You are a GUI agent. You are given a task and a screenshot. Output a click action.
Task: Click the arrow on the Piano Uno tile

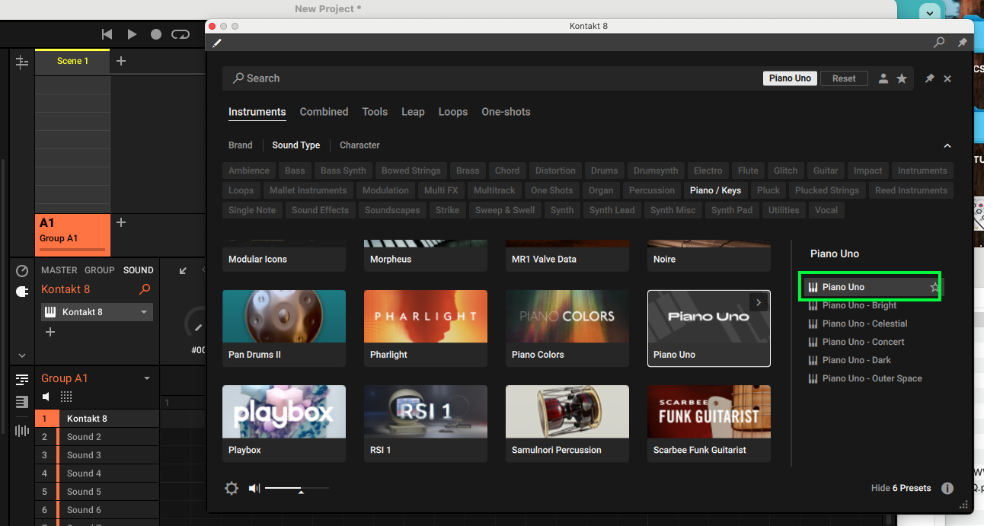tap(759, 302)
